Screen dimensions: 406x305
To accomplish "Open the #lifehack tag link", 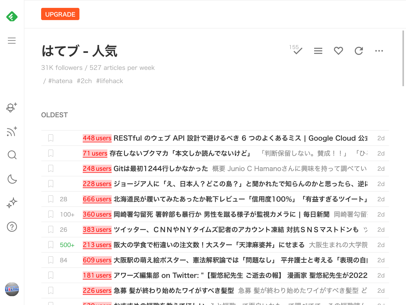I will point(110,81).
